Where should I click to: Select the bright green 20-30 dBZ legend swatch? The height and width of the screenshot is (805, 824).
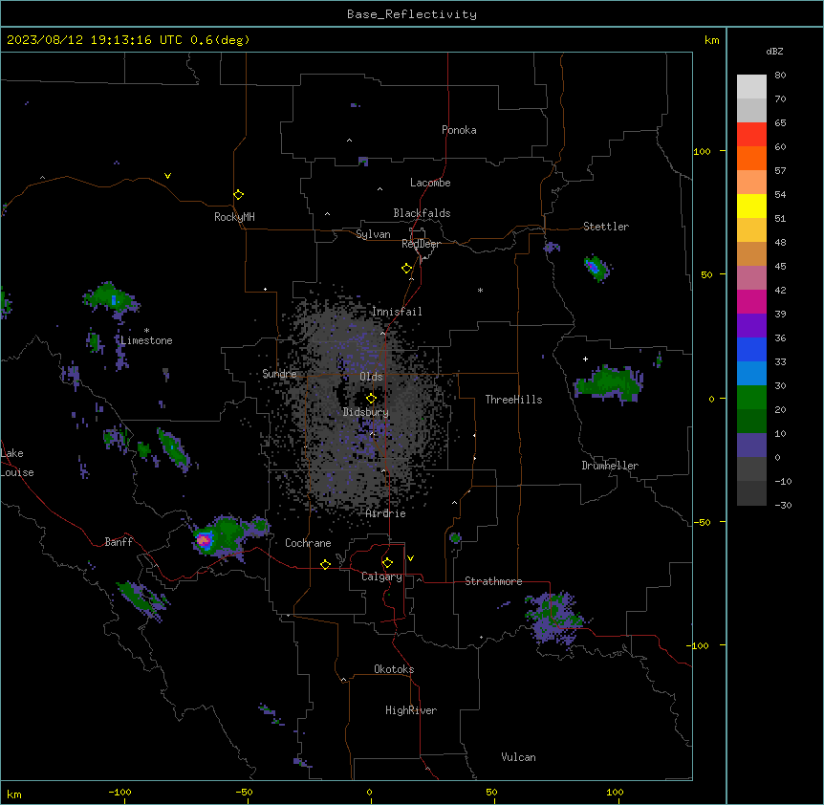pyautogui.click(x=751, y=398)
